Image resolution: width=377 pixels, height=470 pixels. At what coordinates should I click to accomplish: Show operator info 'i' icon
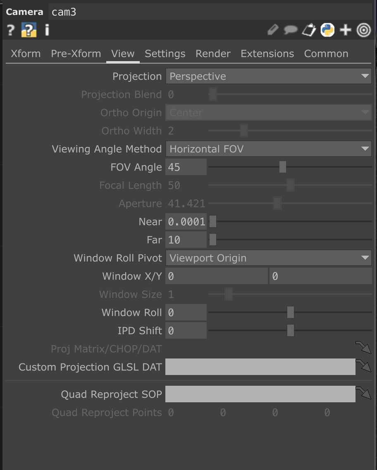[x=47, y=30]
